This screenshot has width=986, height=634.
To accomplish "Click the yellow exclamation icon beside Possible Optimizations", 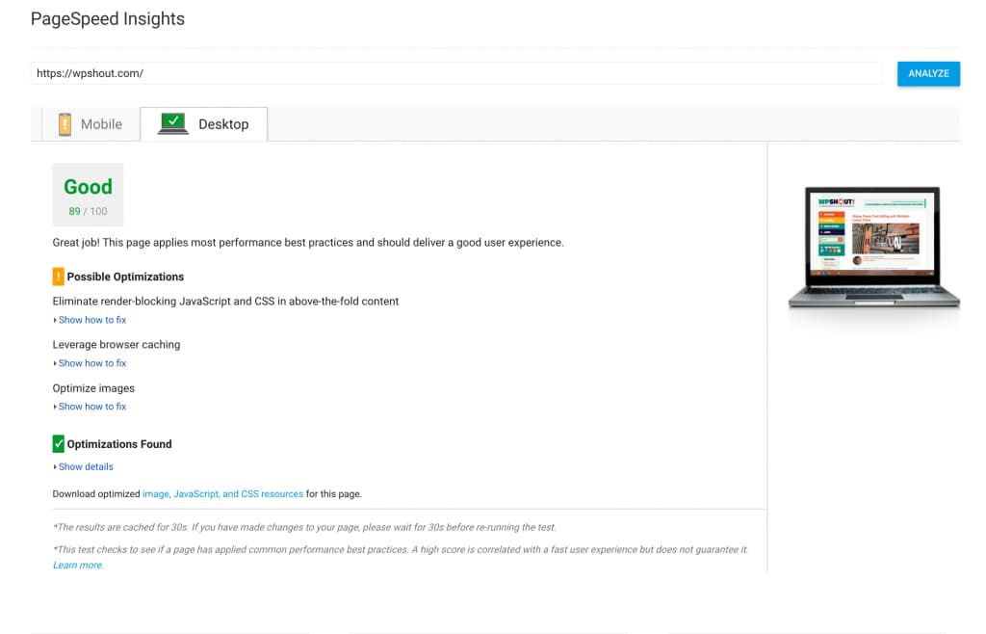I will tap(58, 277).
